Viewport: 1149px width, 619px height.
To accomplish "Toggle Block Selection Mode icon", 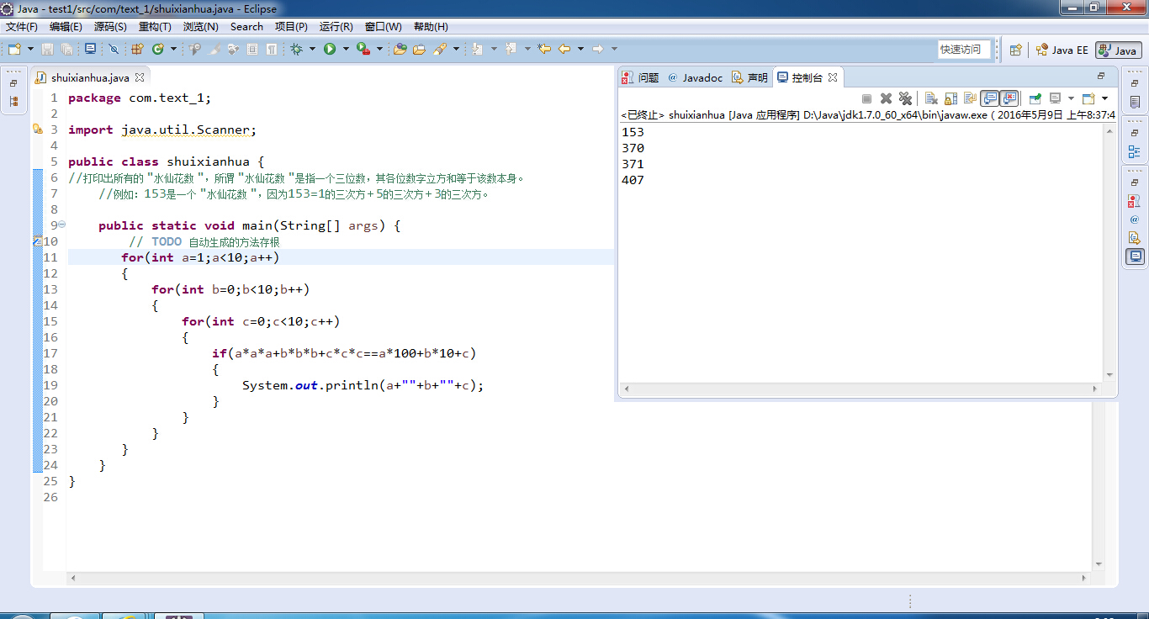I will (x=252, y=49).
